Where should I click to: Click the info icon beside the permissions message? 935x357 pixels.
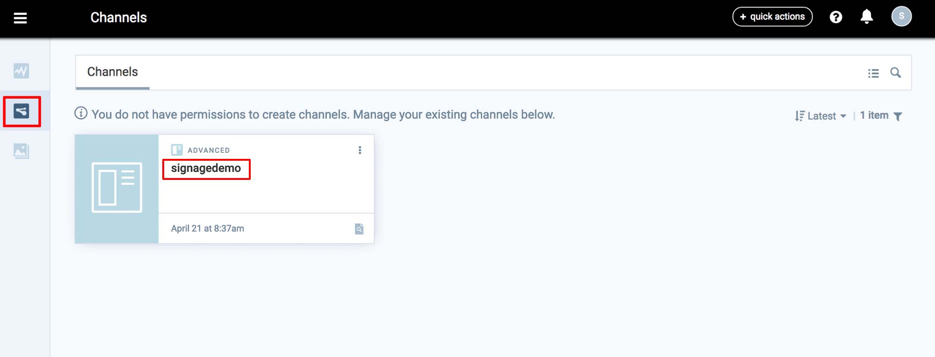coord(81,114)
